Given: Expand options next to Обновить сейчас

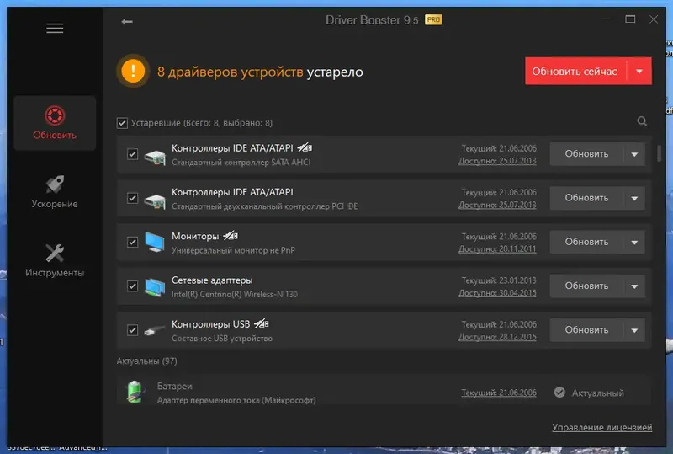Looking at the screenshot, I should (639, 72).
